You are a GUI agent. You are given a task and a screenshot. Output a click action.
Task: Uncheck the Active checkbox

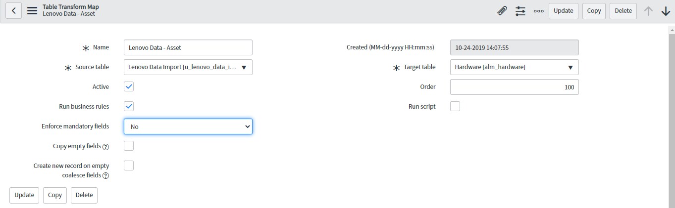tap(129, 86)
